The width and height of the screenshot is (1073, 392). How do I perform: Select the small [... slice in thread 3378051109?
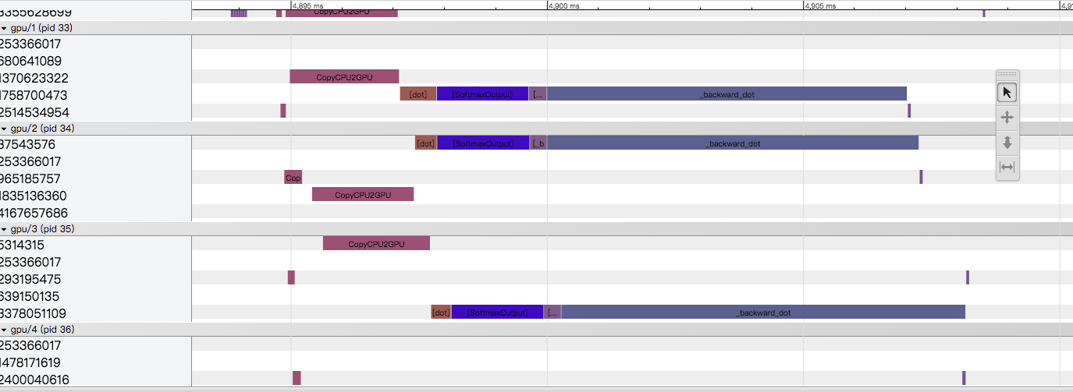[552, 313]
